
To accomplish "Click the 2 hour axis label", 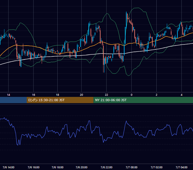I will (156, 95).
